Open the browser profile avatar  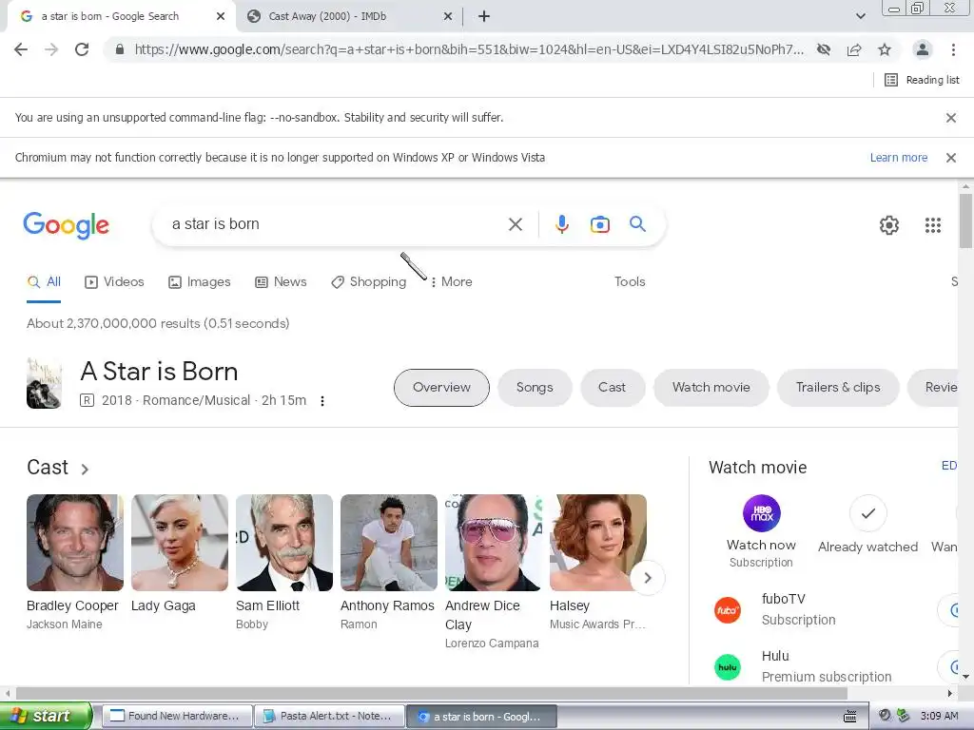[923, 49]
